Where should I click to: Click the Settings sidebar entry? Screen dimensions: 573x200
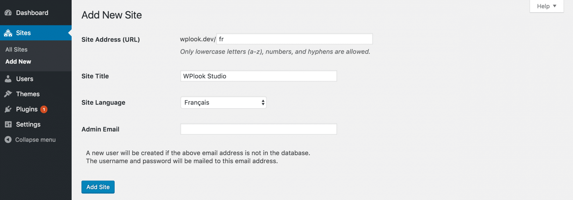(28, 124)
